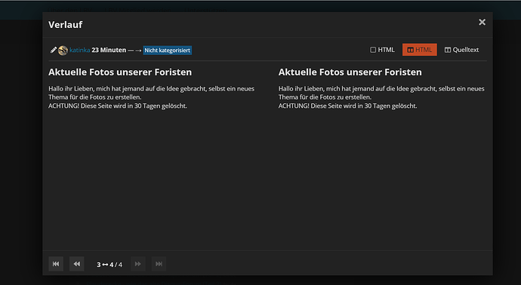This screenshot has height=285, width=521.
Task: Switch to the inline HTML view
Action: coord(382,50)
